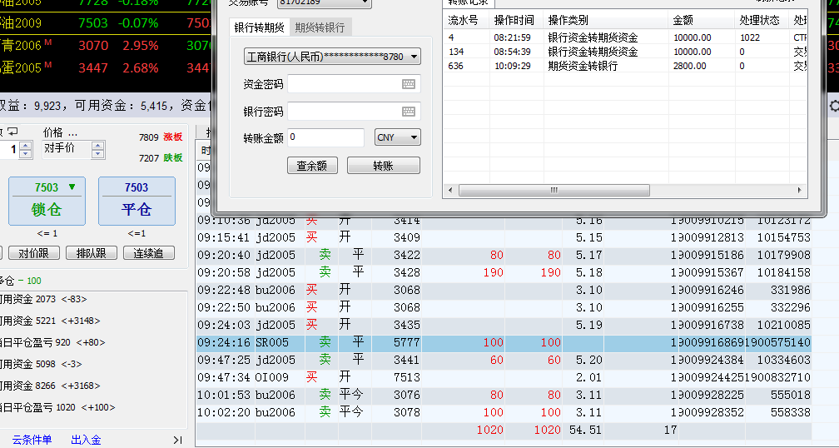Focus the 转账金额 input field
The width and height of the screenshot is (839, 448).
click(x=326, y=137)
